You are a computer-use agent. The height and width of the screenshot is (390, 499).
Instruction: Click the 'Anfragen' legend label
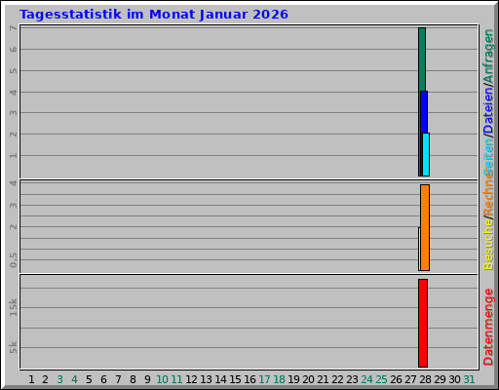[488, 56]
